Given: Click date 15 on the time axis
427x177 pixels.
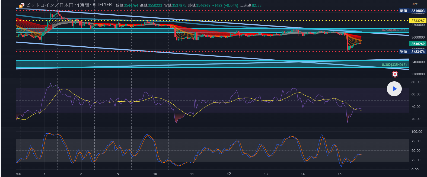Looking at the screenshot, I should (340, 174).
